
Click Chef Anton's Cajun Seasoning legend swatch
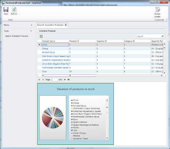[72, 108]
